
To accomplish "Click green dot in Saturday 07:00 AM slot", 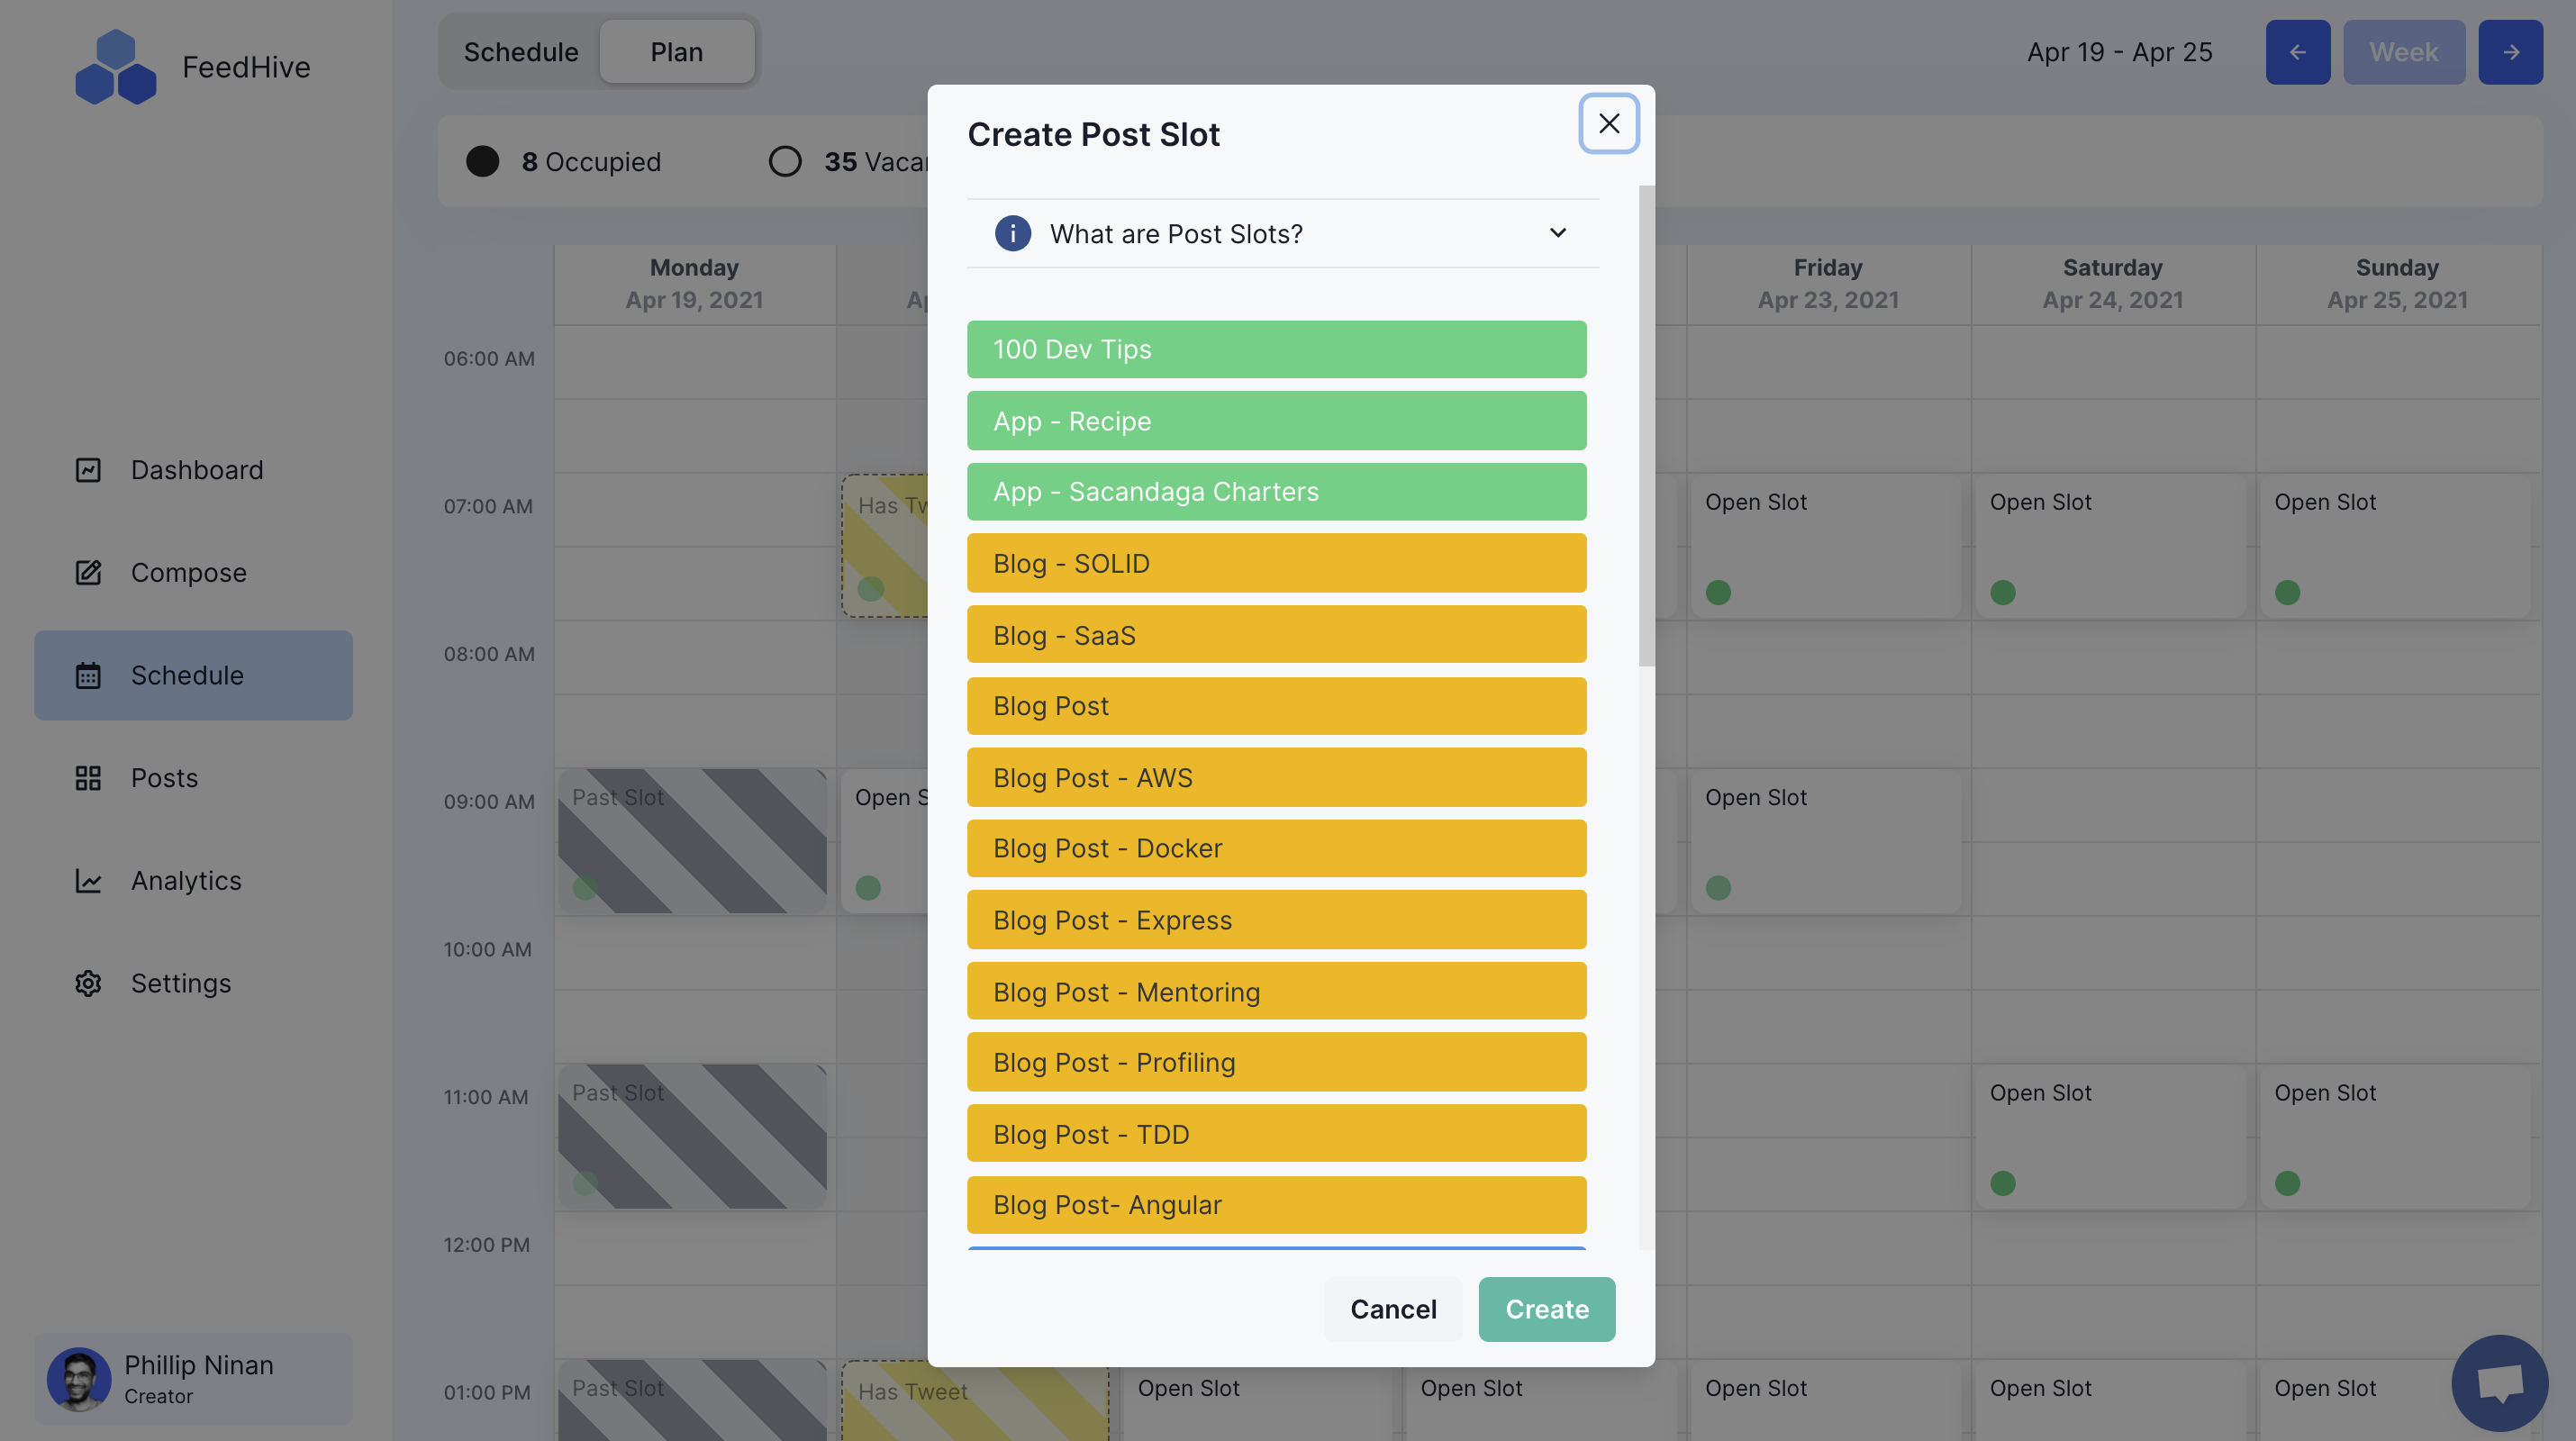I will [x=2003, y=593].
